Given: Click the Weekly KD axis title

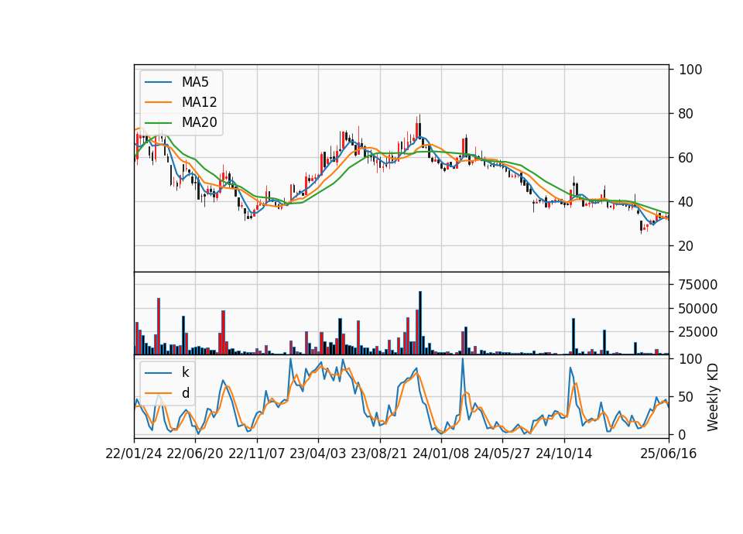Looking at the screenshot, I should pyautogui.click(x=713, y=397).
